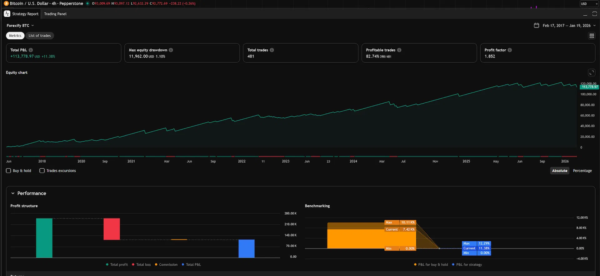Open the List of trades tab
Viewport: 600px width, 276px height.
coord(40,36)
